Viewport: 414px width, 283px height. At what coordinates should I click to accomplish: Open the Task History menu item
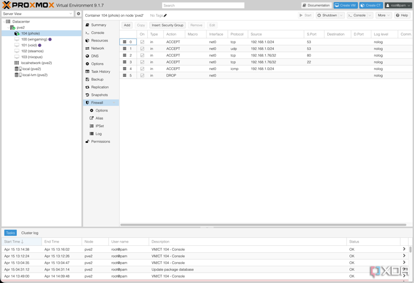click(x=100, y=72)
